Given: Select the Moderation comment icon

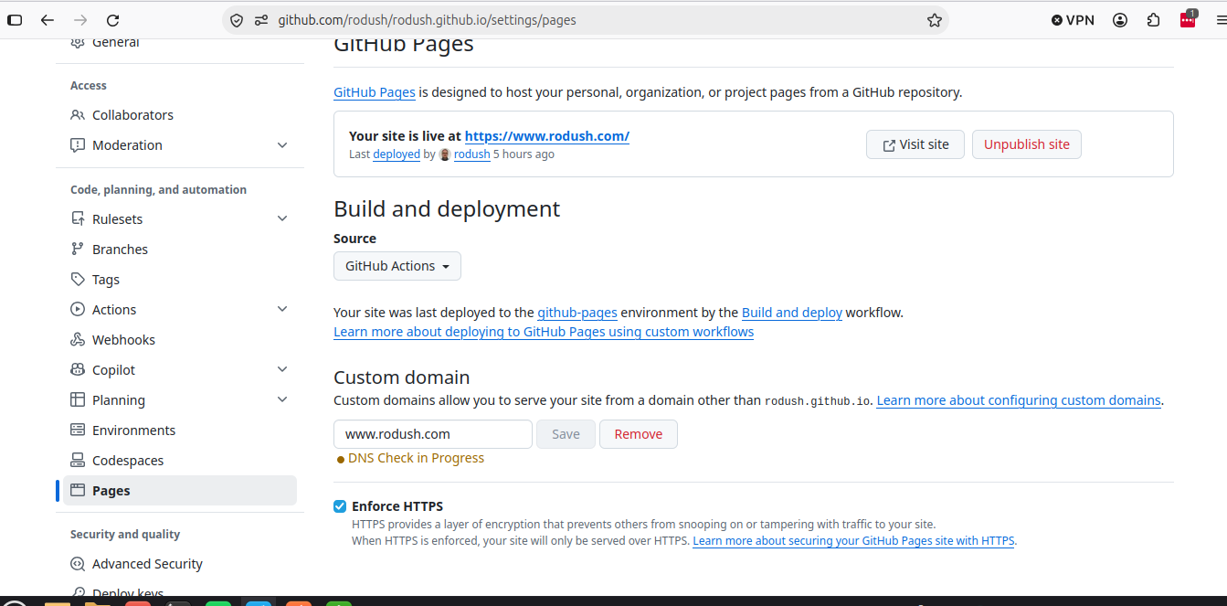Looking at the screenshot, I should click(x=78, y=145).
